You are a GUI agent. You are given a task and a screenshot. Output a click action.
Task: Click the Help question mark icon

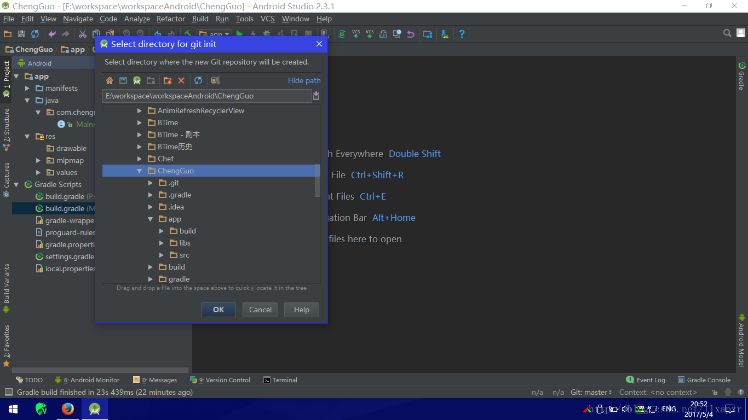462,34
